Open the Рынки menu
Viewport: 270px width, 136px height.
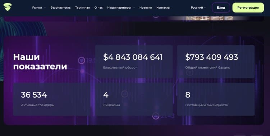point(37,8)
